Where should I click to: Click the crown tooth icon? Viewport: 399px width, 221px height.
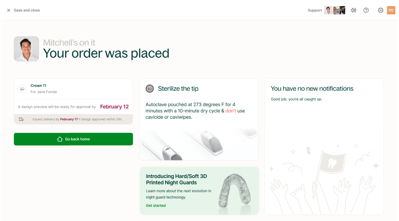[22, 89]
